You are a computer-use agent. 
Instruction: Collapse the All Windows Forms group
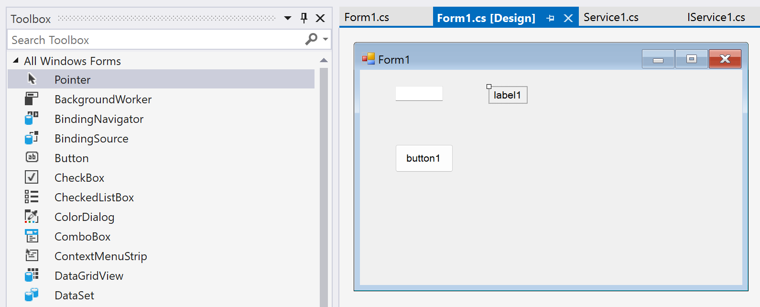(x=16, y=60)
